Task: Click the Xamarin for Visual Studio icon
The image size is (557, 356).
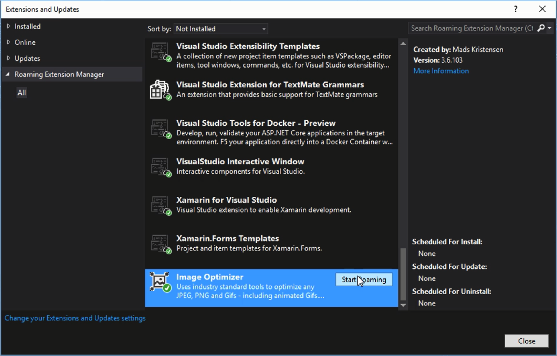Action: [161, 206]
